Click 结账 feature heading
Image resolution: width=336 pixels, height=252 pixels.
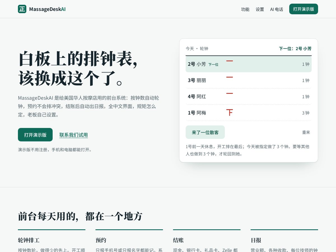(x=178, y=240)
